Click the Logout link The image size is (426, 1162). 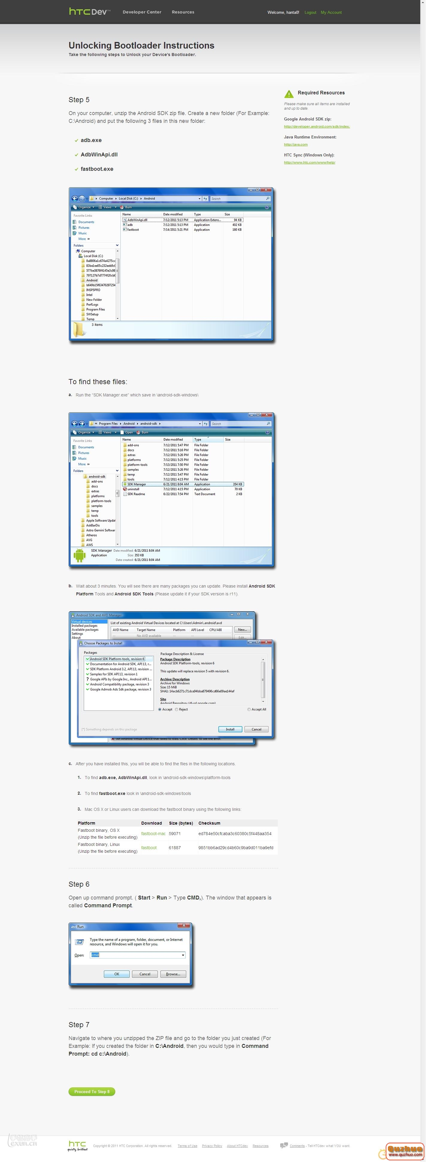pos(310,13)
